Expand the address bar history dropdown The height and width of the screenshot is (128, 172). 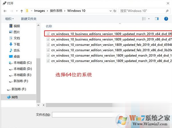pyautogui.click(x=110, y=11)
